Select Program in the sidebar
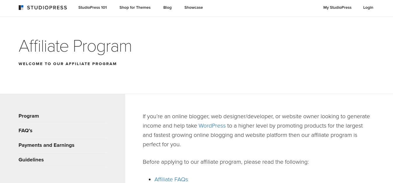393x183 pixels. pyautogui.click(x=29, y=116)
